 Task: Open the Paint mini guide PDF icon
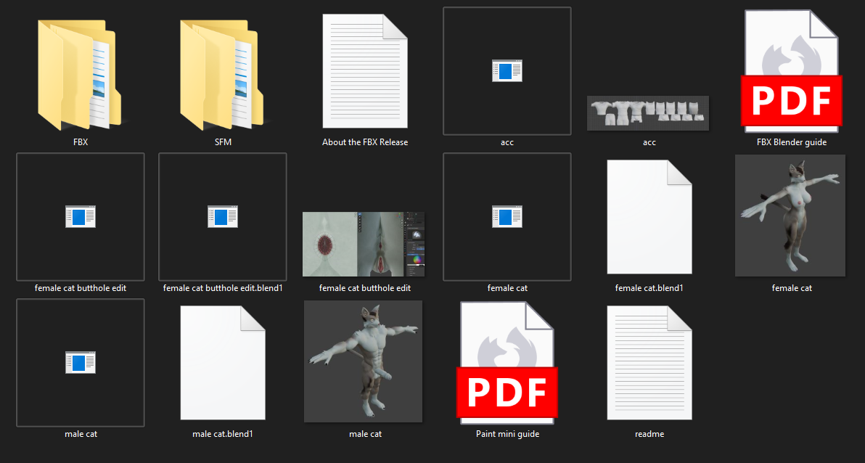click(507, 363)
